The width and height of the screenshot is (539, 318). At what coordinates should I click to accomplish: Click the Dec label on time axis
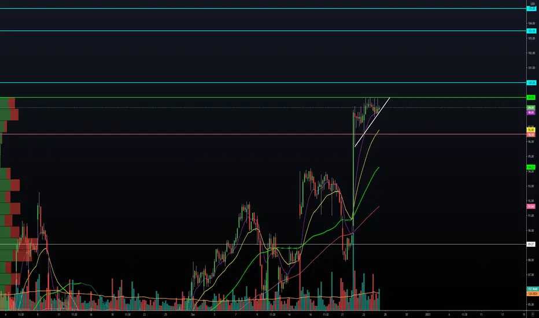point(193,315)
